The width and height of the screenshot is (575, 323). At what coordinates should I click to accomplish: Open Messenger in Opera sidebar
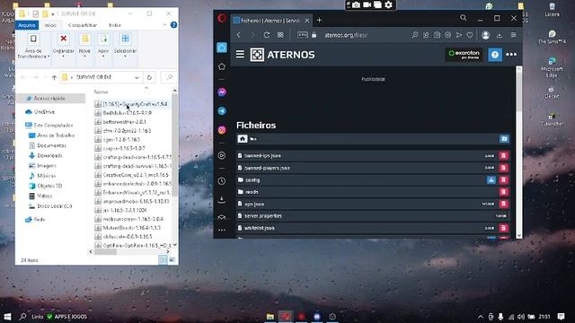[x=222, y=92]
